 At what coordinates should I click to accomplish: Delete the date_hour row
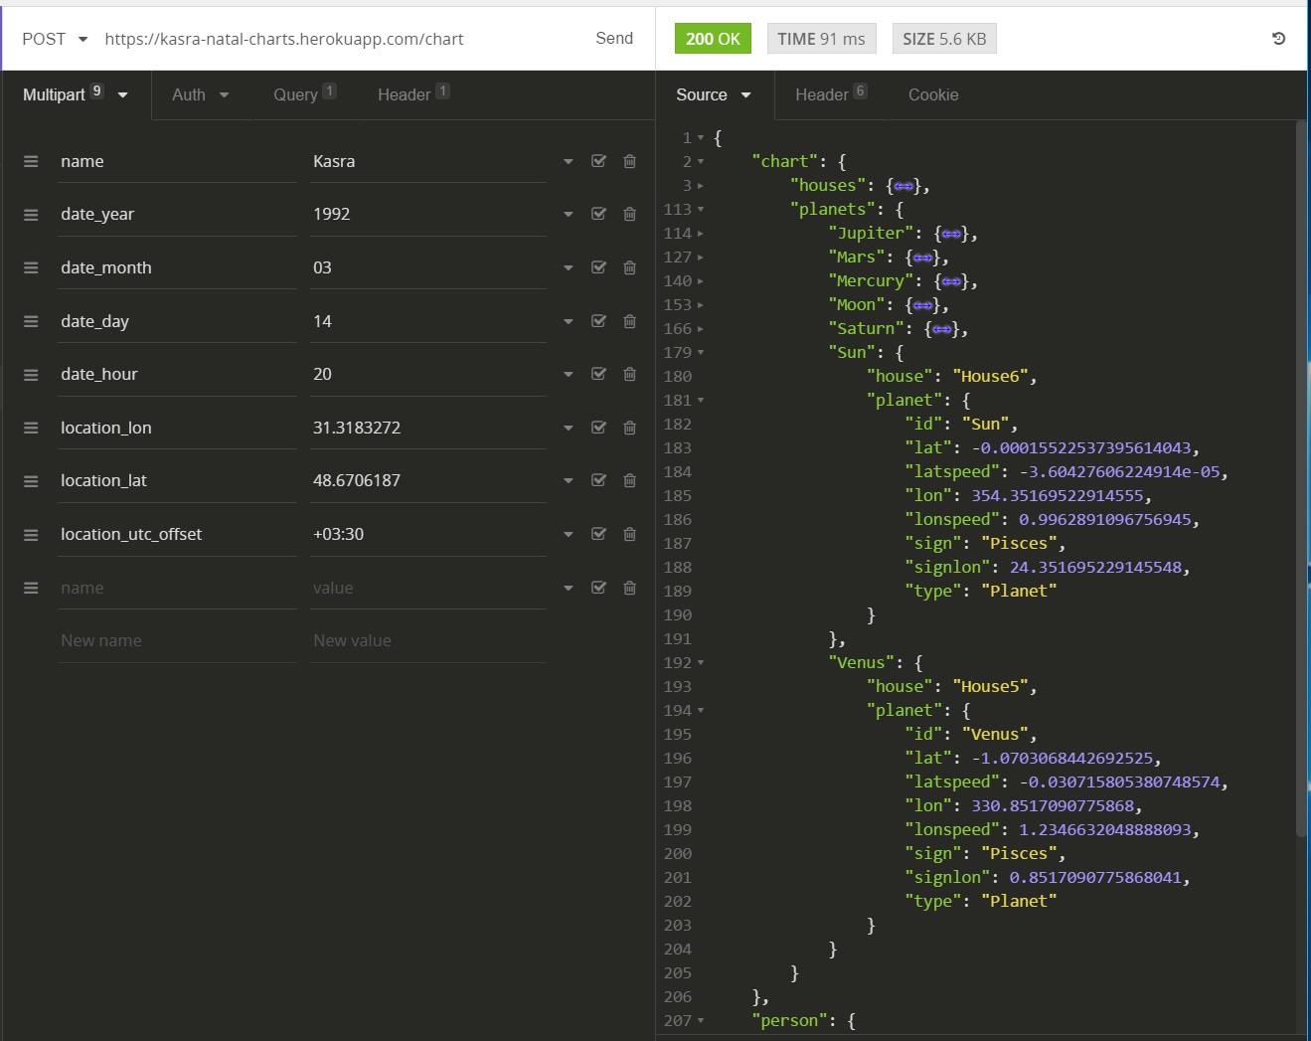[x=629, y=374]
